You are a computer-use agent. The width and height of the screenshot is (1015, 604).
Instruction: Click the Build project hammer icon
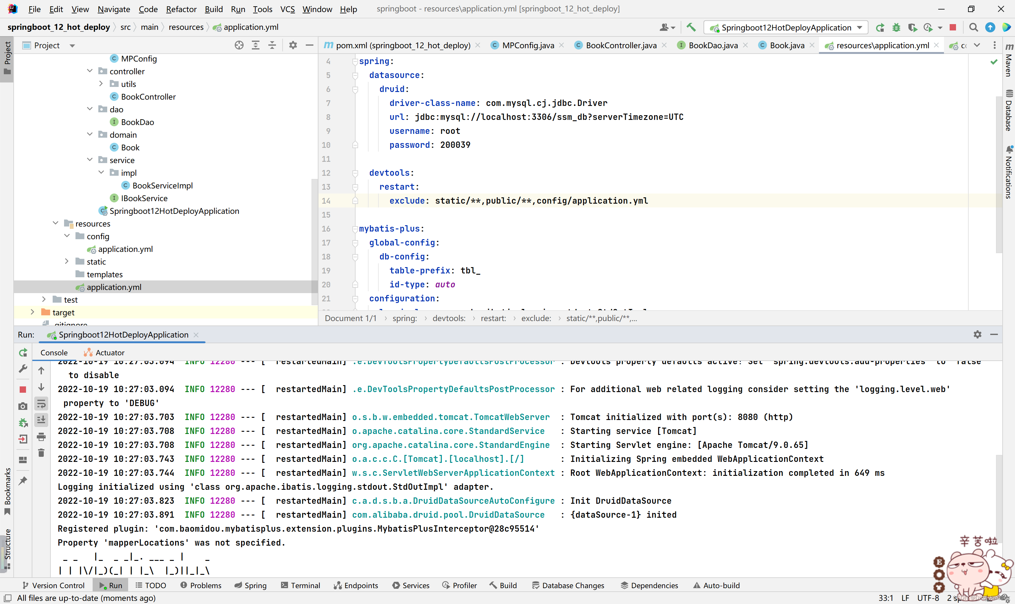click(x=691, y=27)
